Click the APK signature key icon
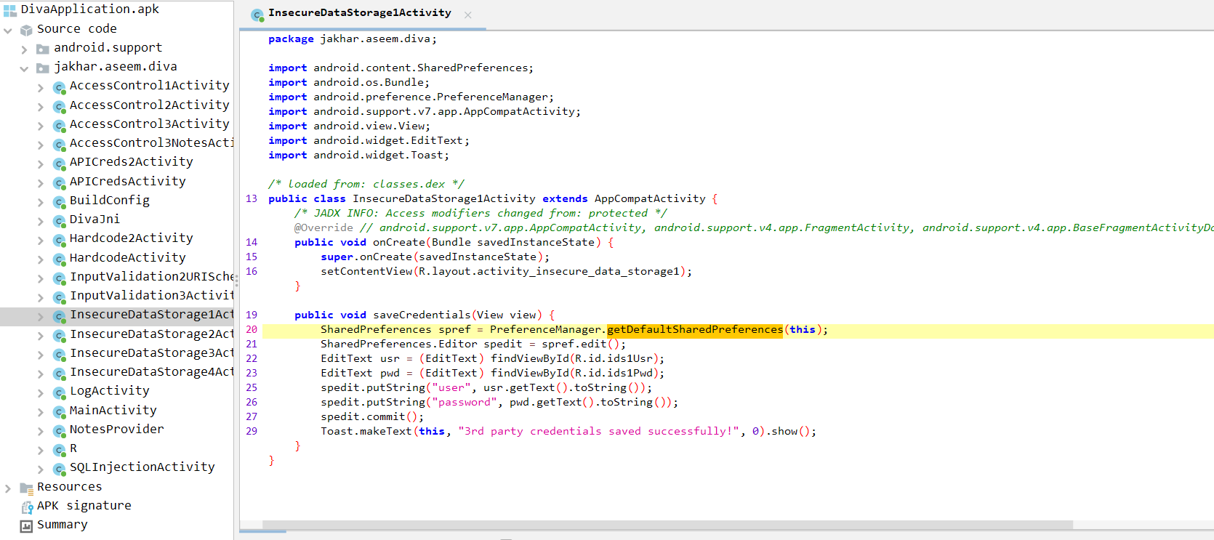The image size is (1214, 540). tap(27, 507)
